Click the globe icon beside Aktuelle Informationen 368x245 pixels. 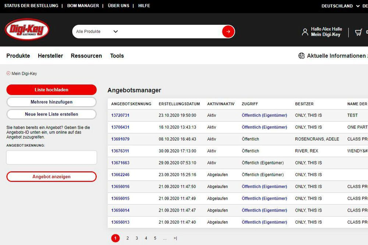tap(302, 56)
